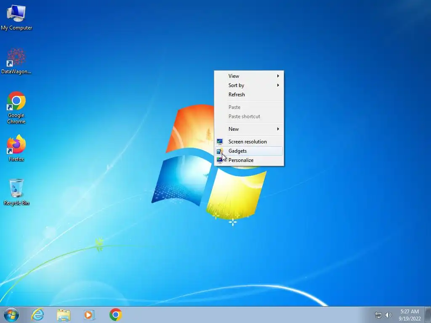Screen dimensions: 431x323
Task: Expand the Sort by submenu arrow
Action: tap(278, 85)
